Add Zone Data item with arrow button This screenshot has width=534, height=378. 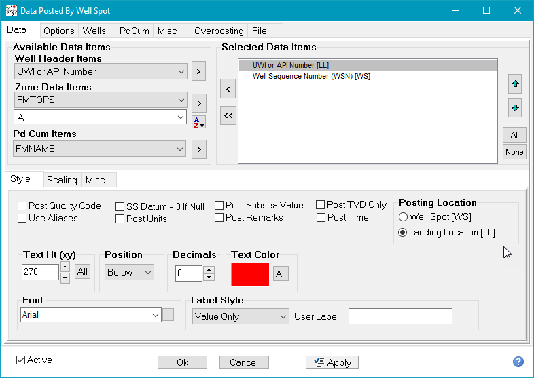coord(198,103)
